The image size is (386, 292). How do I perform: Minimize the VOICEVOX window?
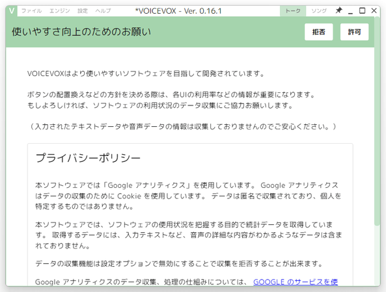tap(351, 11)
